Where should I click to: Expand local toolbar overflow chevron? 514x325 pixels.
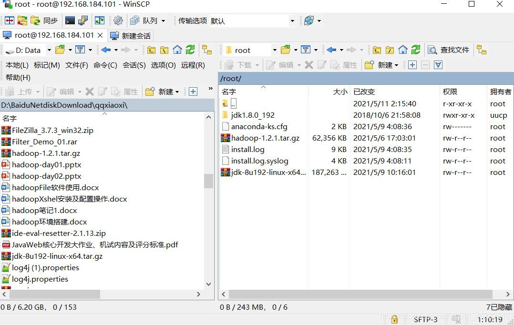(x=210, y=89)
